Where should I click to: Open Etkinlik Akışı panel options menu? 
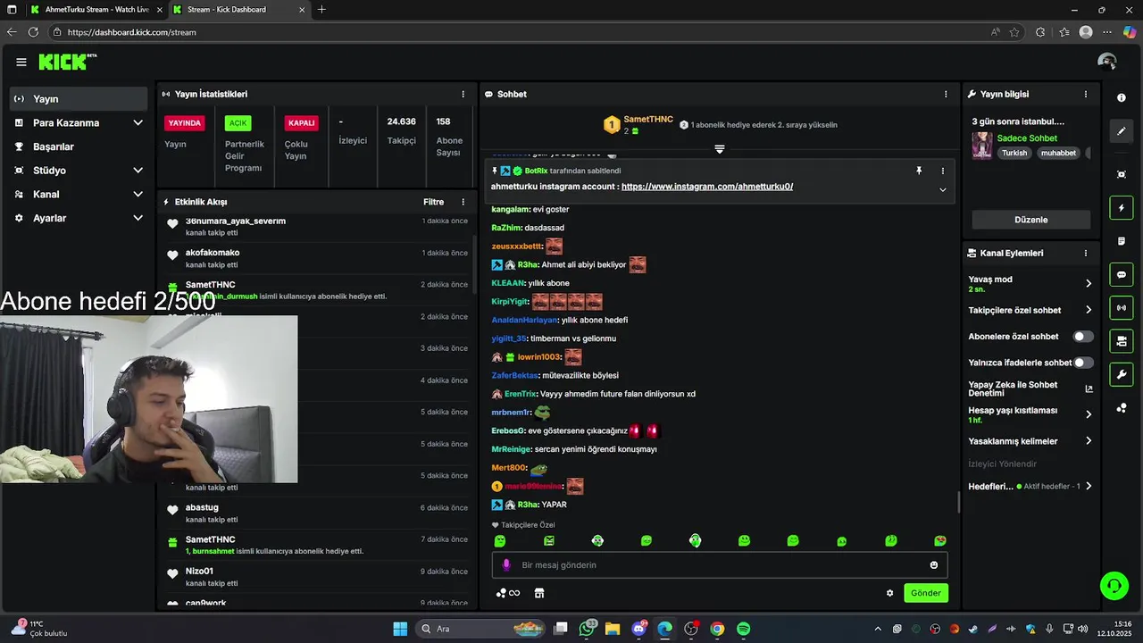coord(463,202)
